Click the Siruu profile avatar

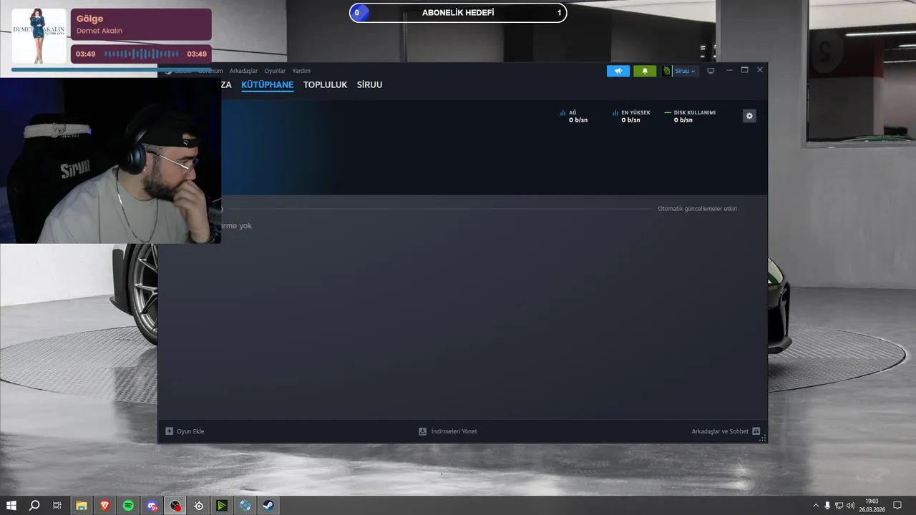(x=667, y=71)
